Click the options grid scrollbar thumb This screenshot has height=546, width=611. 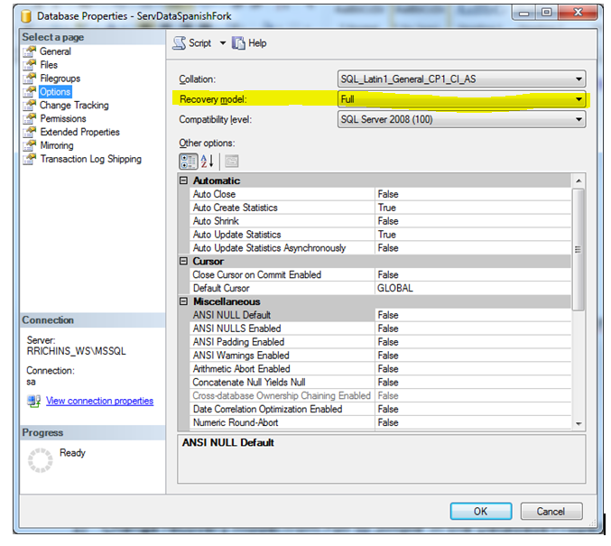[x=579, y=249]
